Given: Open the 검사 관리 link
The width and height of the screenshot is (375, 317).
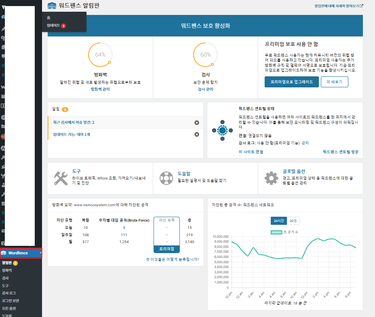Looking at the screenshot, I should click(205, 89).
